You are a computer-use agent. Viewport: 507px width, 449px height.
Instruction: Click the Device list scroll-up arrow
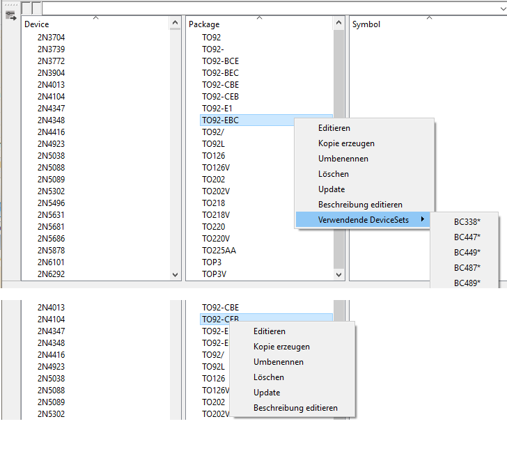[175, 23]
